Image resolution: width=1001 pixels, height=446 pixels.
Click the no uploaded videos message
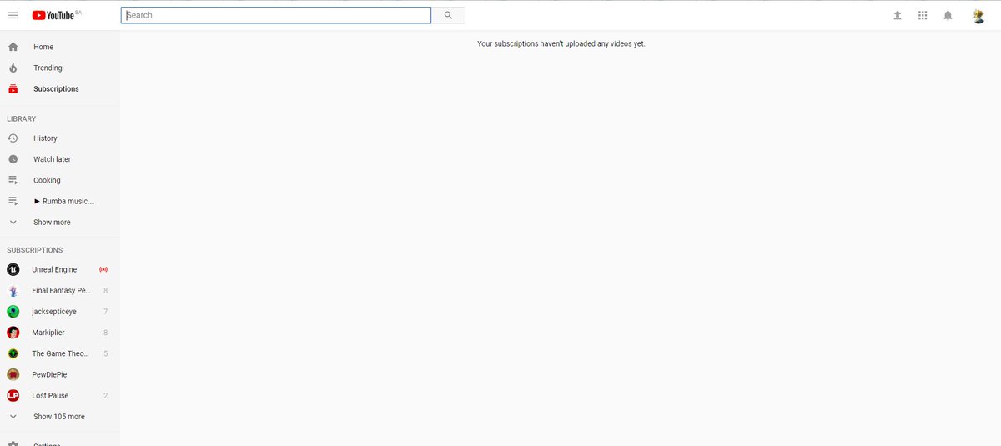[x=561, y=43]
